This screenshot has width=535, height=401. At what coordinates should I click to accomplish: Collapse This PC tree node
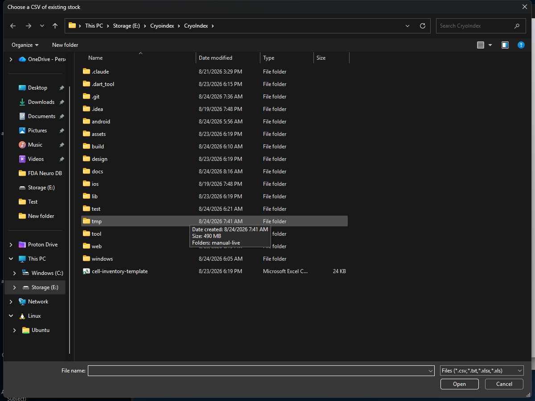pyautogui.click(x=11, y=259)
